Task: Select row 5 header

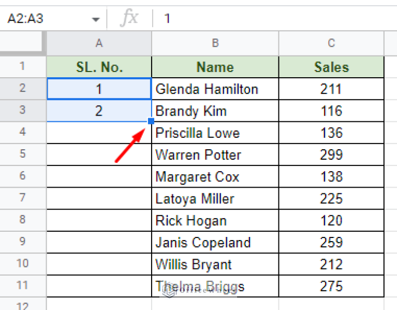Action: pos(22,154)
